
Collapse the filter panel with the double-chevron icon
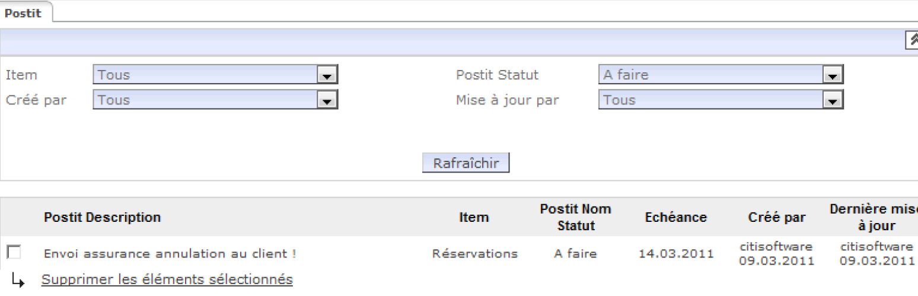(x=912, y=39)
